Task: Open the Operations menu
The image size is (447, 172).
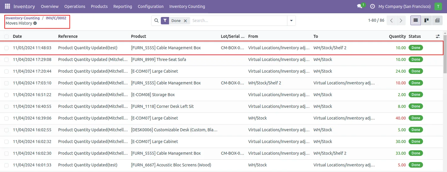Action: point(75,6)
